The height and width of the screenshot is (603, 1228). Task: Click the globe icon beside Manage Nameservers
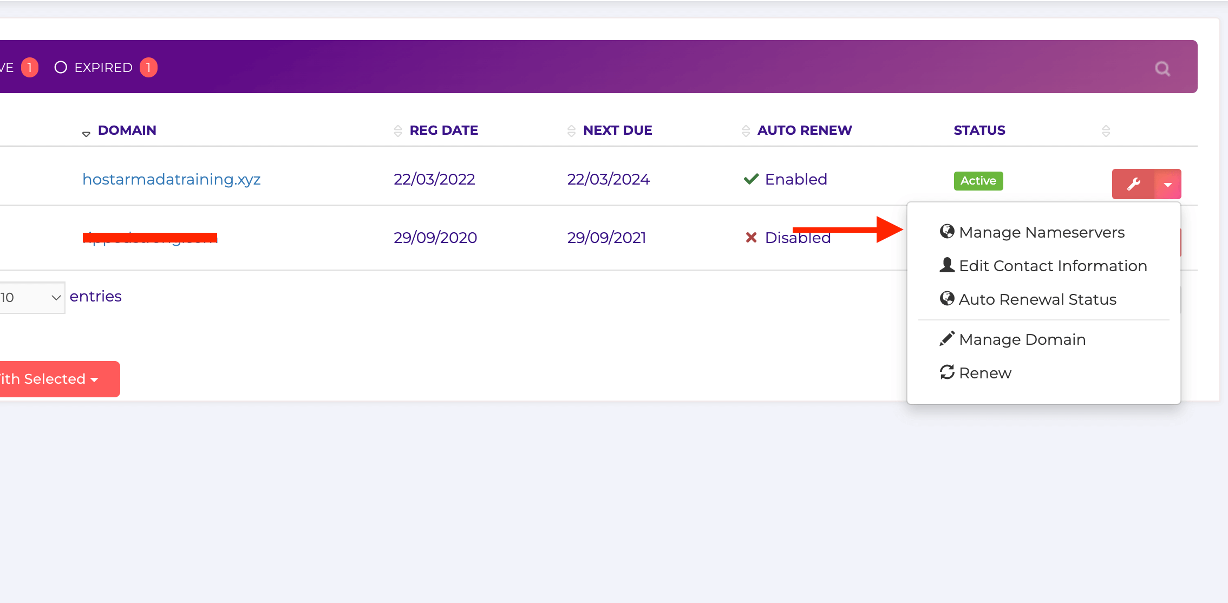pyautogui.click(x=947, y=232)
